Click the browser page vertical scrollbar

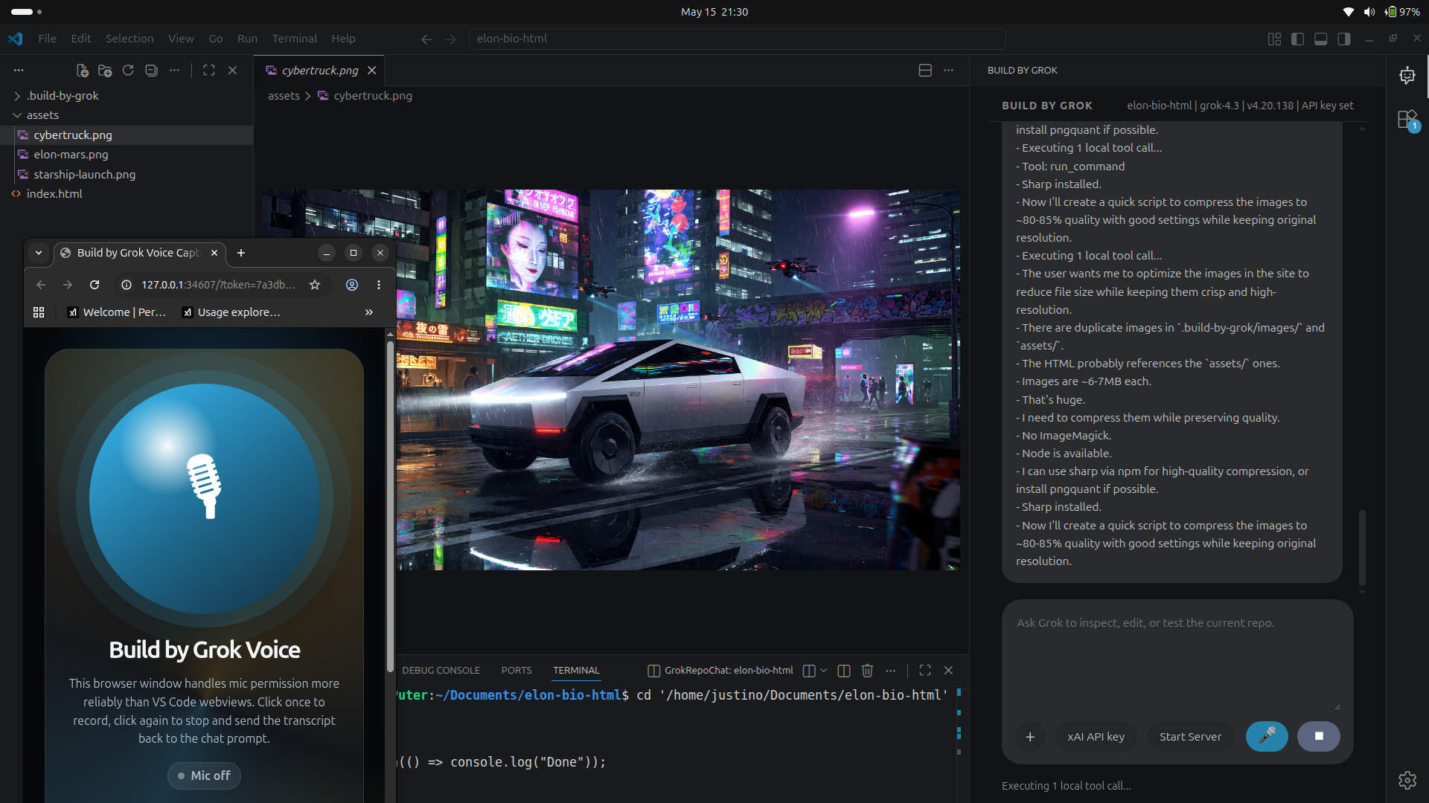[x=390, y=506]
